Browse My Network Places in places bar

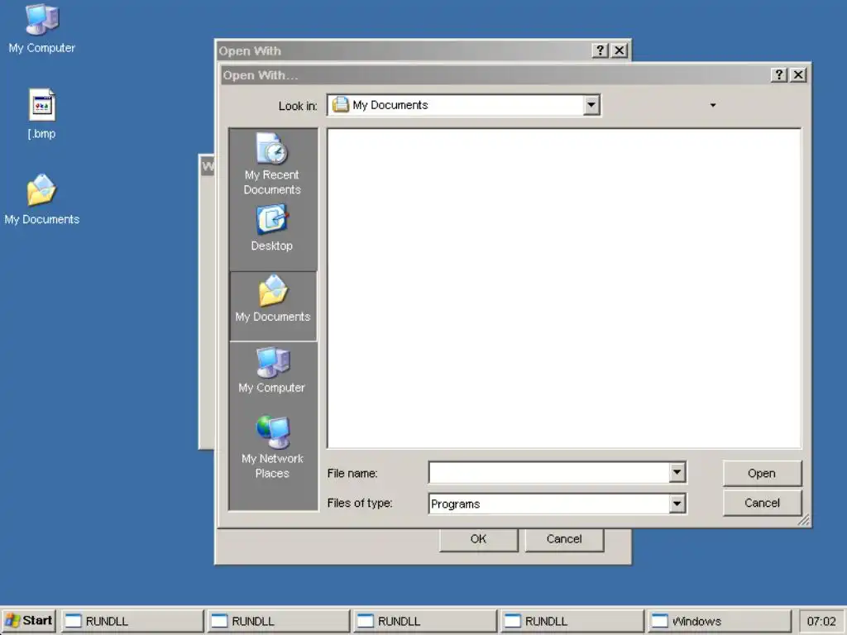(272, 447)
